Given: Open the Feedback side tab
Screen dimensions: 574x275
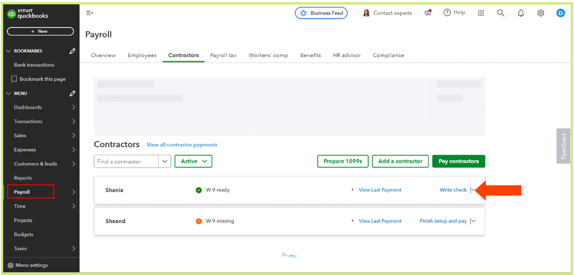Looking at the screenshot, I should coord(564,146).
